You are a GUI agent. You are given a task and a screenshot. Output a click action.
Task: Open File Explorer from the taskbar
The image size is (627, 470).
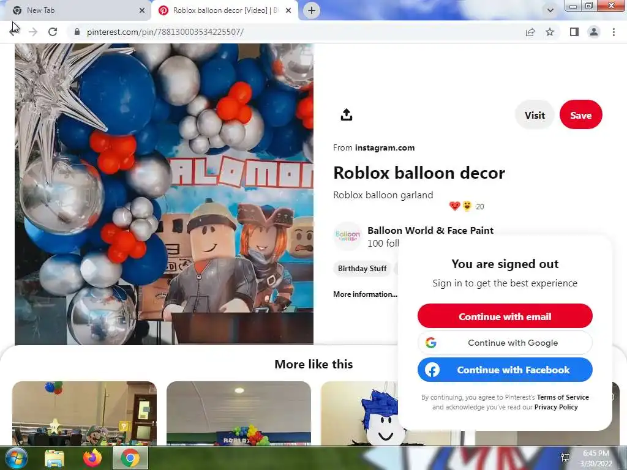(x=54, y=458)
